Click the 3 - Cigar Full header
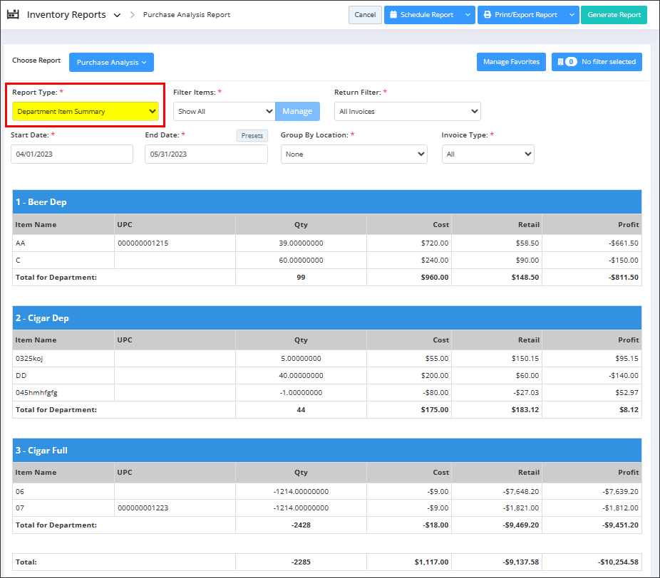The image size is (660, 578). coord(327,451)
